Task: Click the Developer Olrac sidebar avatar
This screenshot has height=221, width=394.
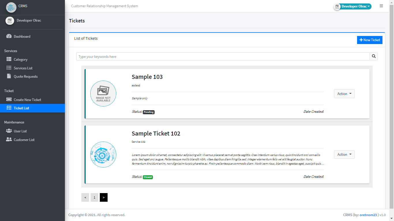Action: (10, 21)
